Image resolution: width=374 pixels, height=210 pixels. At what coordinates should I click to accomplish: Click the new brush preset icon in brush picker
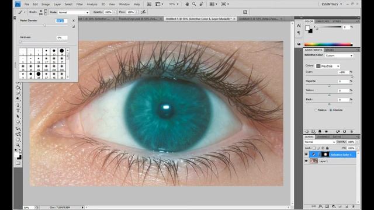[x=73, y=27]
